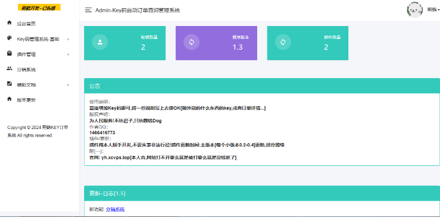Click the version value 1.3
Image resolution: width=440 pixels, height=219 pixels.
tap(238, 47)
